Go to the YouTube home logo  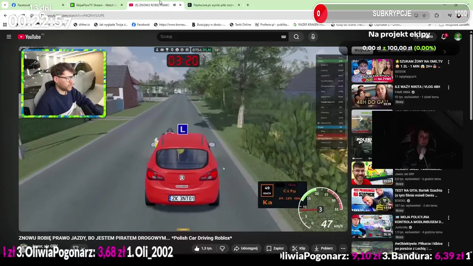(30, 37)
